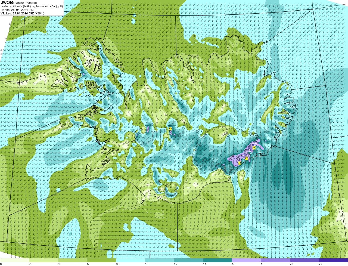Click the initial time text 'IT: Fim. 25. 04. 2024 21Z'
Screen dimensions: 348x266
click(x=17, y=10)
